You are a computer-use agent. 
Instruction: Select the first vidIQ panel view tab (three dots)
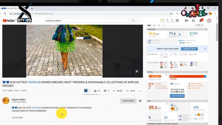coord(149,25)
